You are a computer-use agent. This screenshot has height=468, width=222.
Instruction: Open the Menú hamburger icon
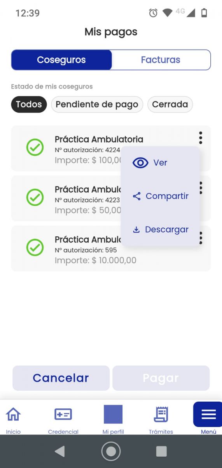208,414
